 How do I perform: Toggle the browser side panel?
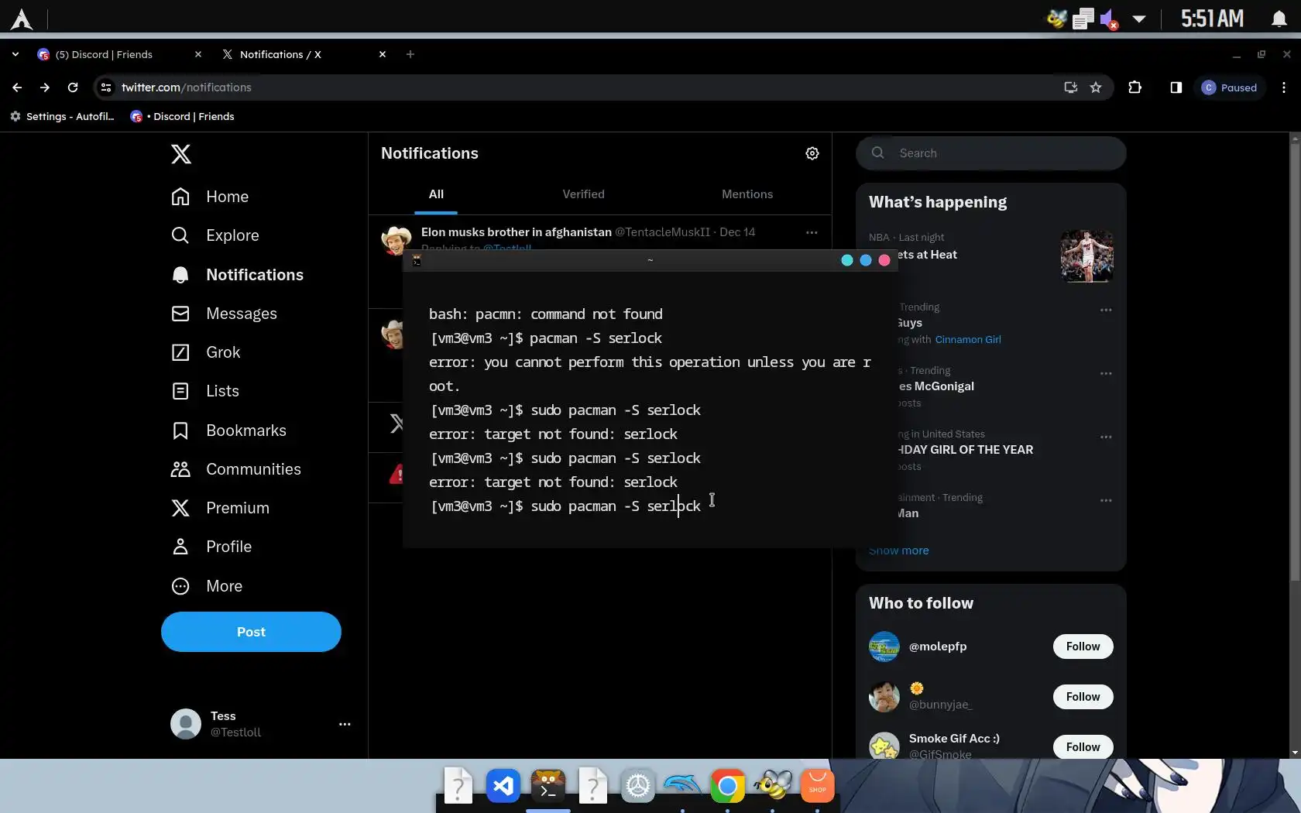1176,87
